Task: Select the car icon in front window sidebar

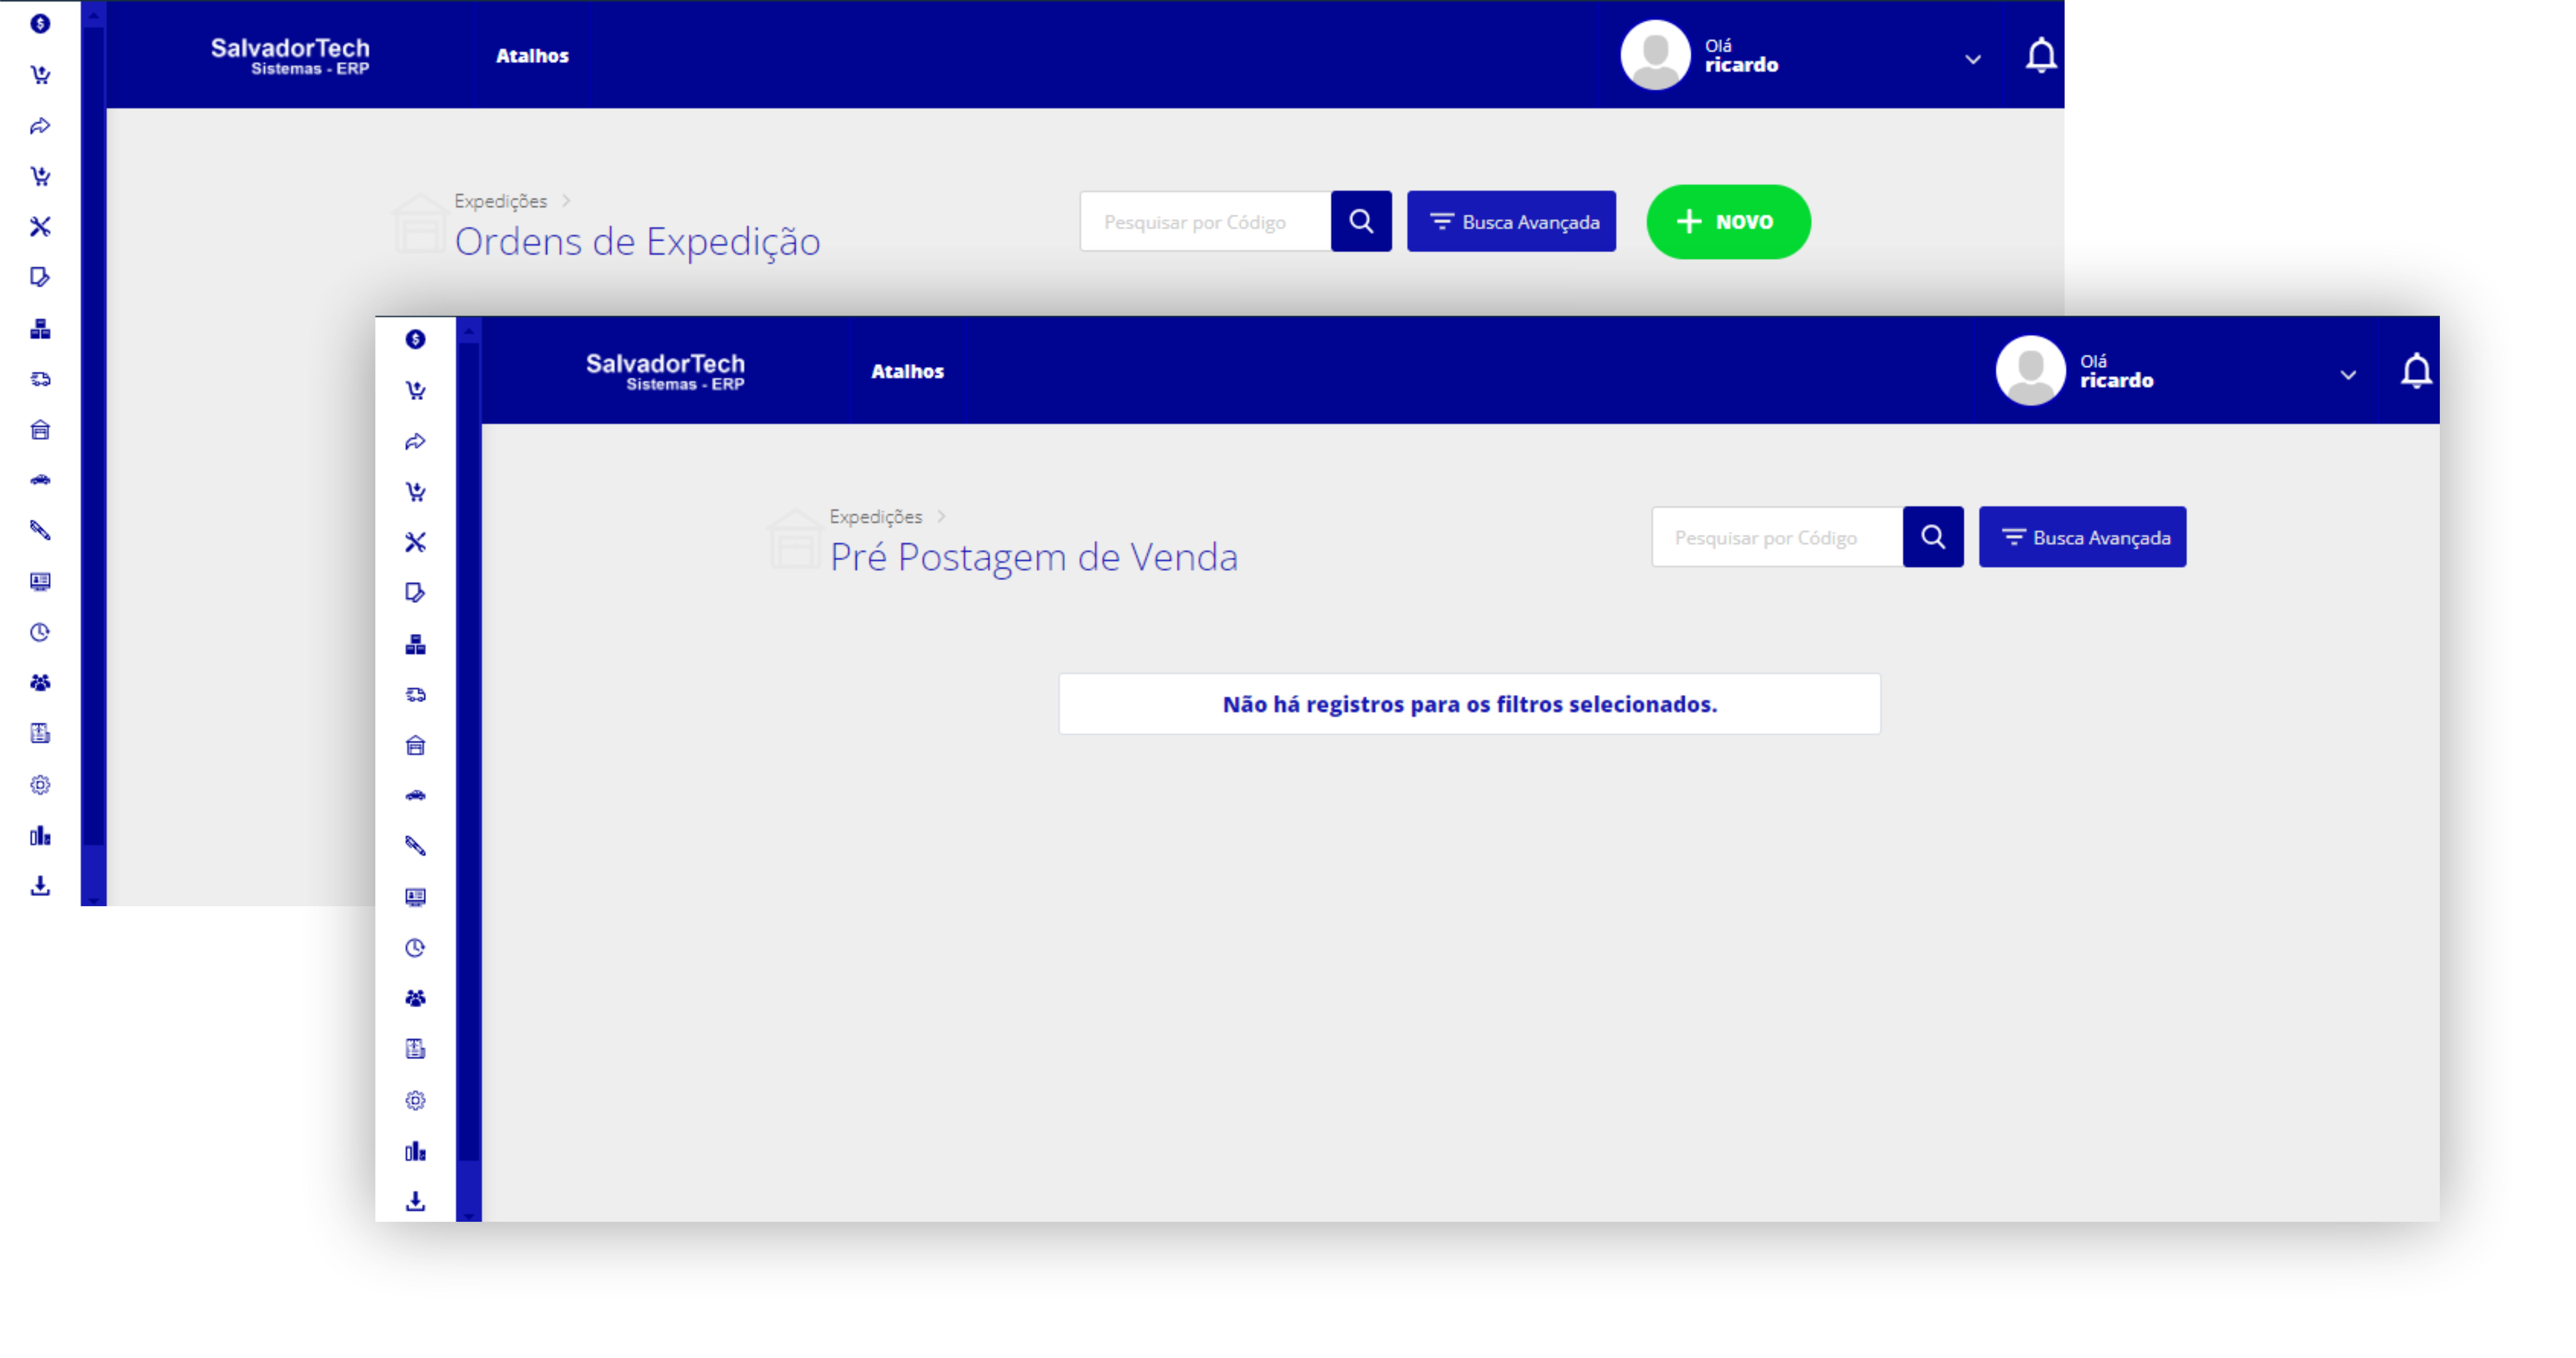Action: (x=415, y=796)
